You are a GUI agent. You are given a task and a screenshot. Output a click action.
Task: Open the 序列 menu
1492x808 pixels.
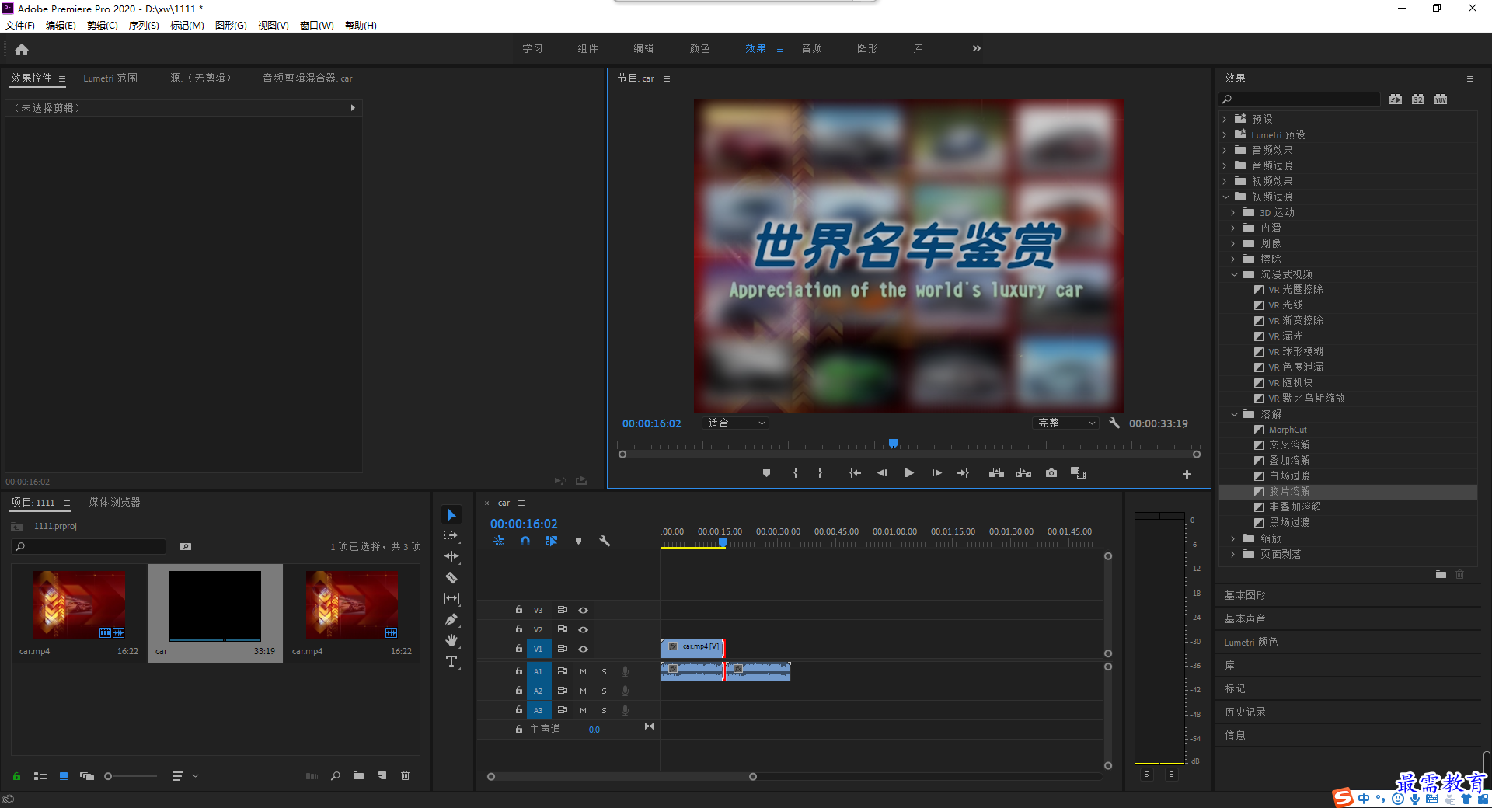[144, 26]
